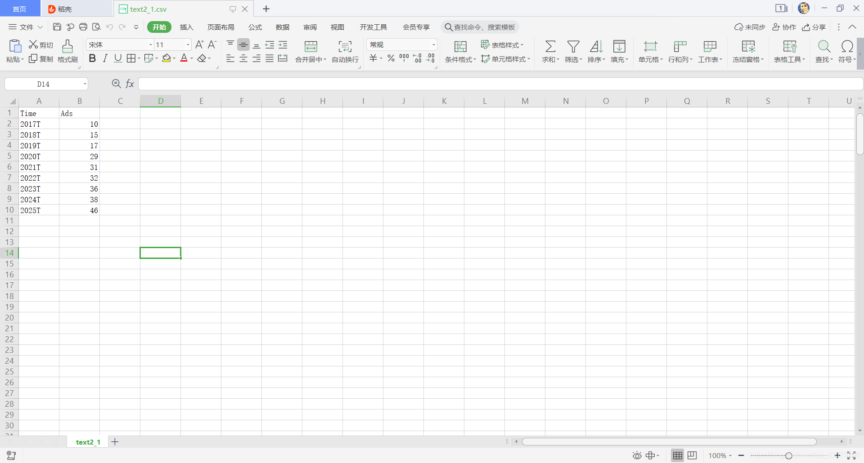This screenshot has height=463, width=864.
Task: Open the find tool 查找
Action: coord(823,50)
